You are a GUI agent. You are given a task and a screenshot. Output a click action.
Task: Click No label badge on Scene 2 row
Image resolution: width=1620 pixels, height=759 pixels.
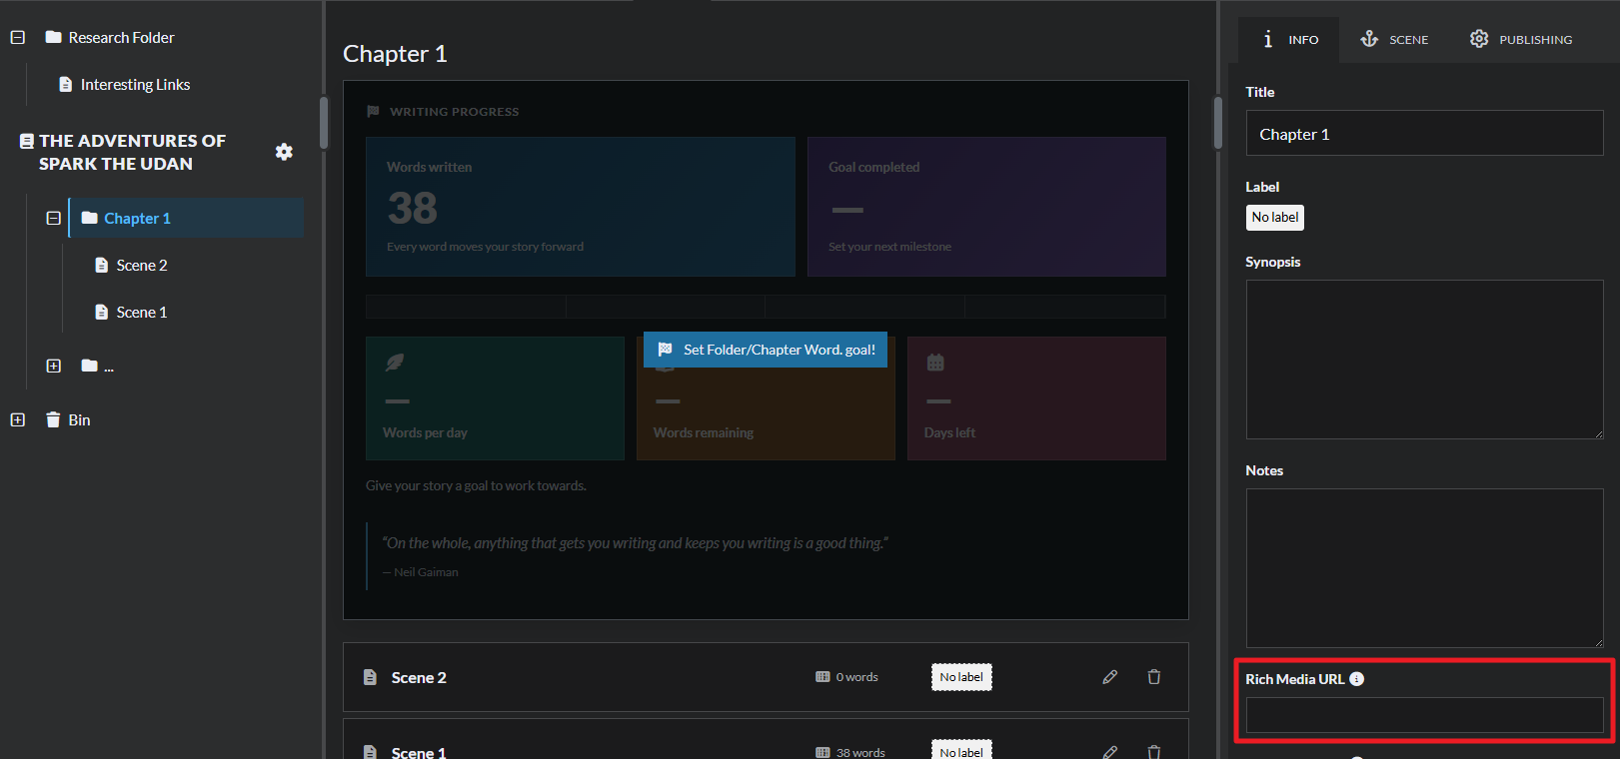point(961,677)
